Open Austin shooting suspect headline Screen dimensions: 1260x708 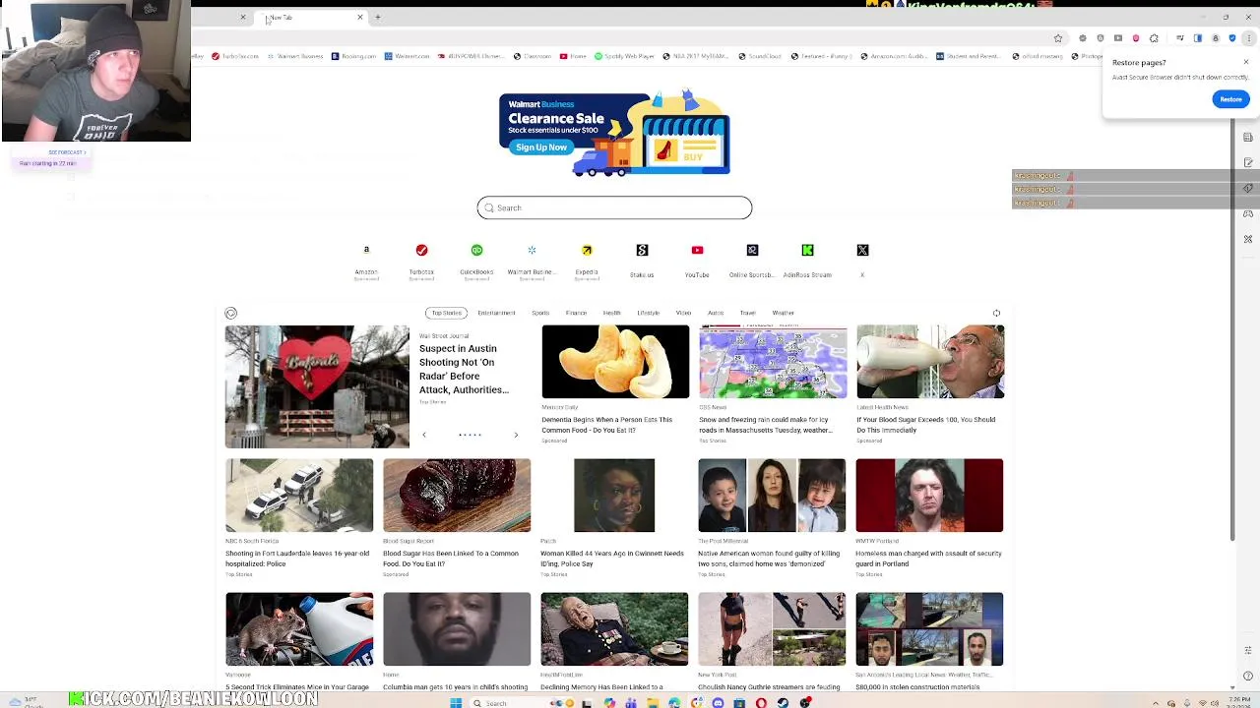464,369
